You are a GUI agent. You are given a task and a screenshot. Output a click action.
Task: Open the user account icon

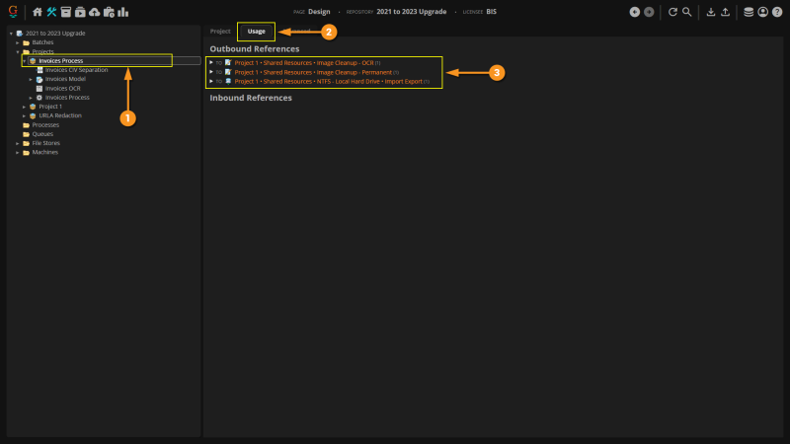tap(762, 12)
